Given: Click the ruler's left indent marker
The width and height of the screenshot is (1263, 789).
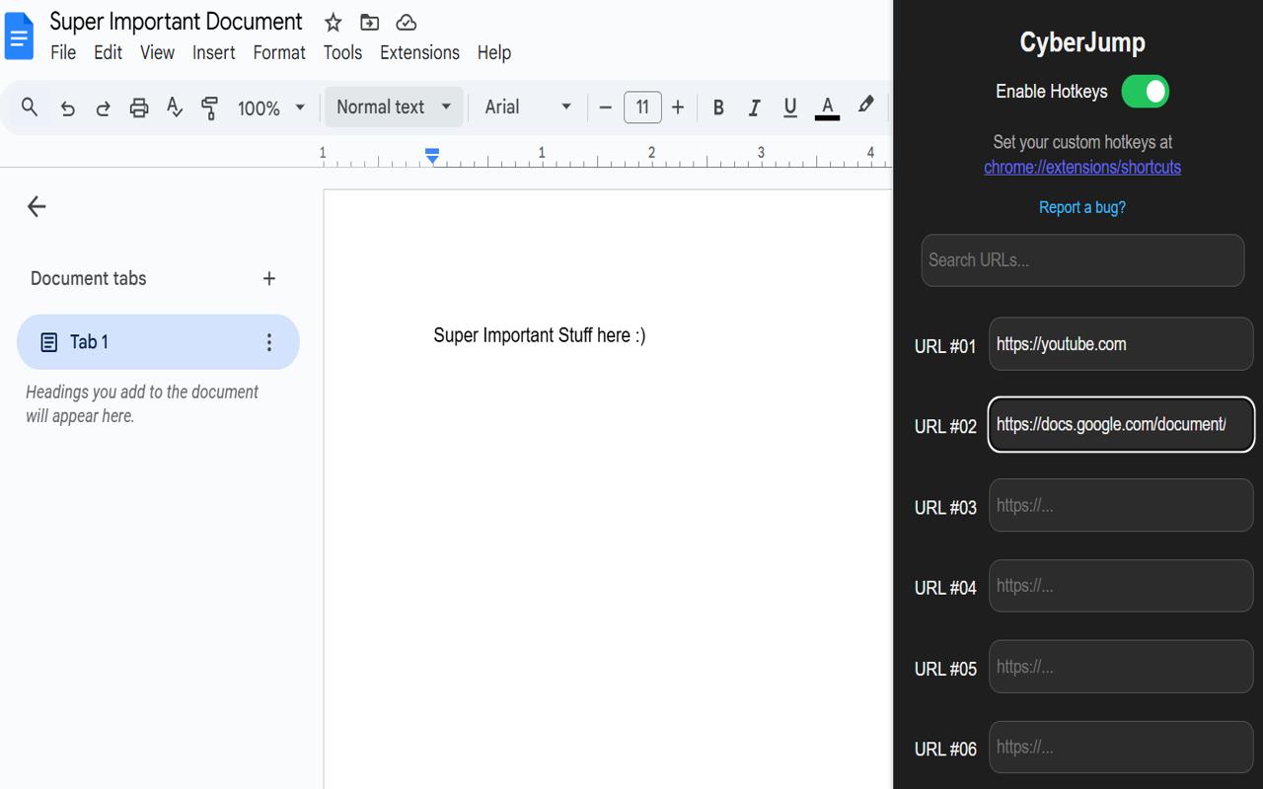Looking at the screenshot, I should tap(432, 156).
